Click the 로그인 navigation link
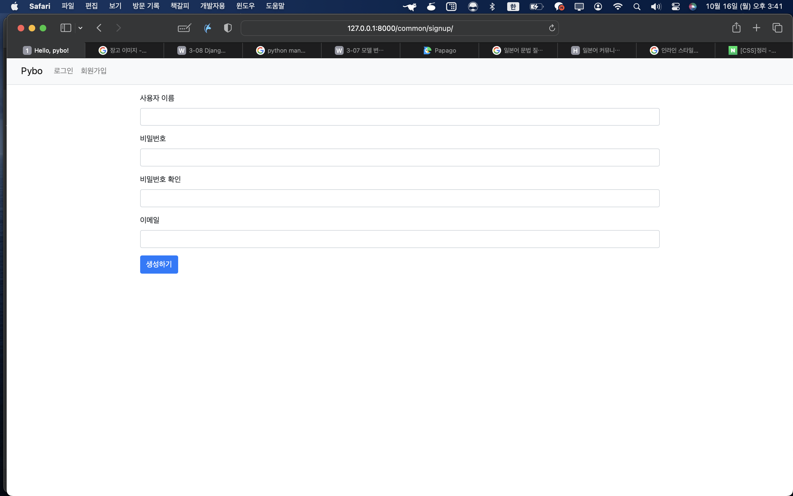Screen dimensions: 793x496 click(x=63, y=71)
